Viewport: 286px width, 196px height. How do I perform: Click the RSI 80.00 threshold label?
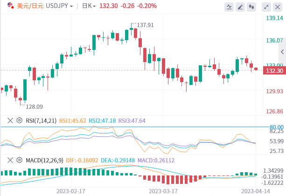pyautogui.click(x=277, y=126)
